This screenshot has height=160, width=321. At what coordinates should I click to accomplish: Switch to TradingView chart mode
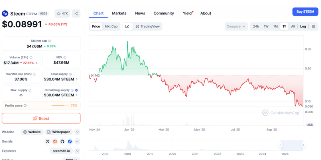(148, 26)
